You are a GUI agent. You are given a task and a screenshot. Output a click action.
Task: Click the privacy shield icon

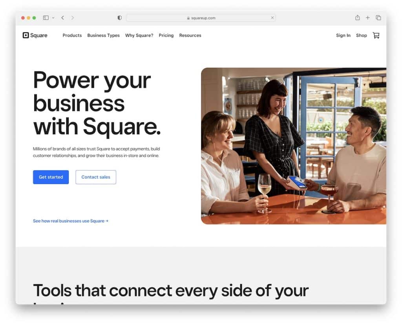119,18
